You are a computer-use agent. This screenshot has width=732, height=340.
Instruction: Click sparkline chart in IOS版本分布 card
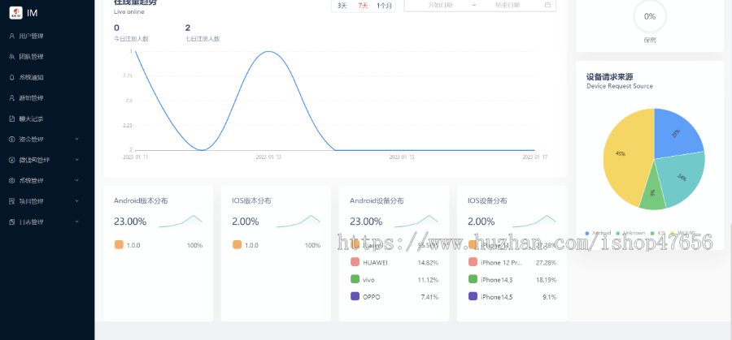click(298, 222)
